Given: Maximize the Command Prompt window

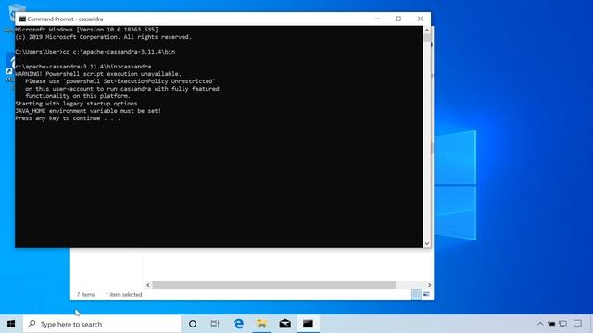Looking at the screenshot, I should tap(398, 18).
